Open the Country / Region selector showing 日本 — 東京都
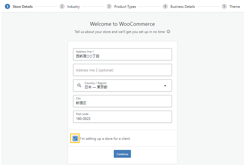244x165 pixels. [x=123, y=85]
